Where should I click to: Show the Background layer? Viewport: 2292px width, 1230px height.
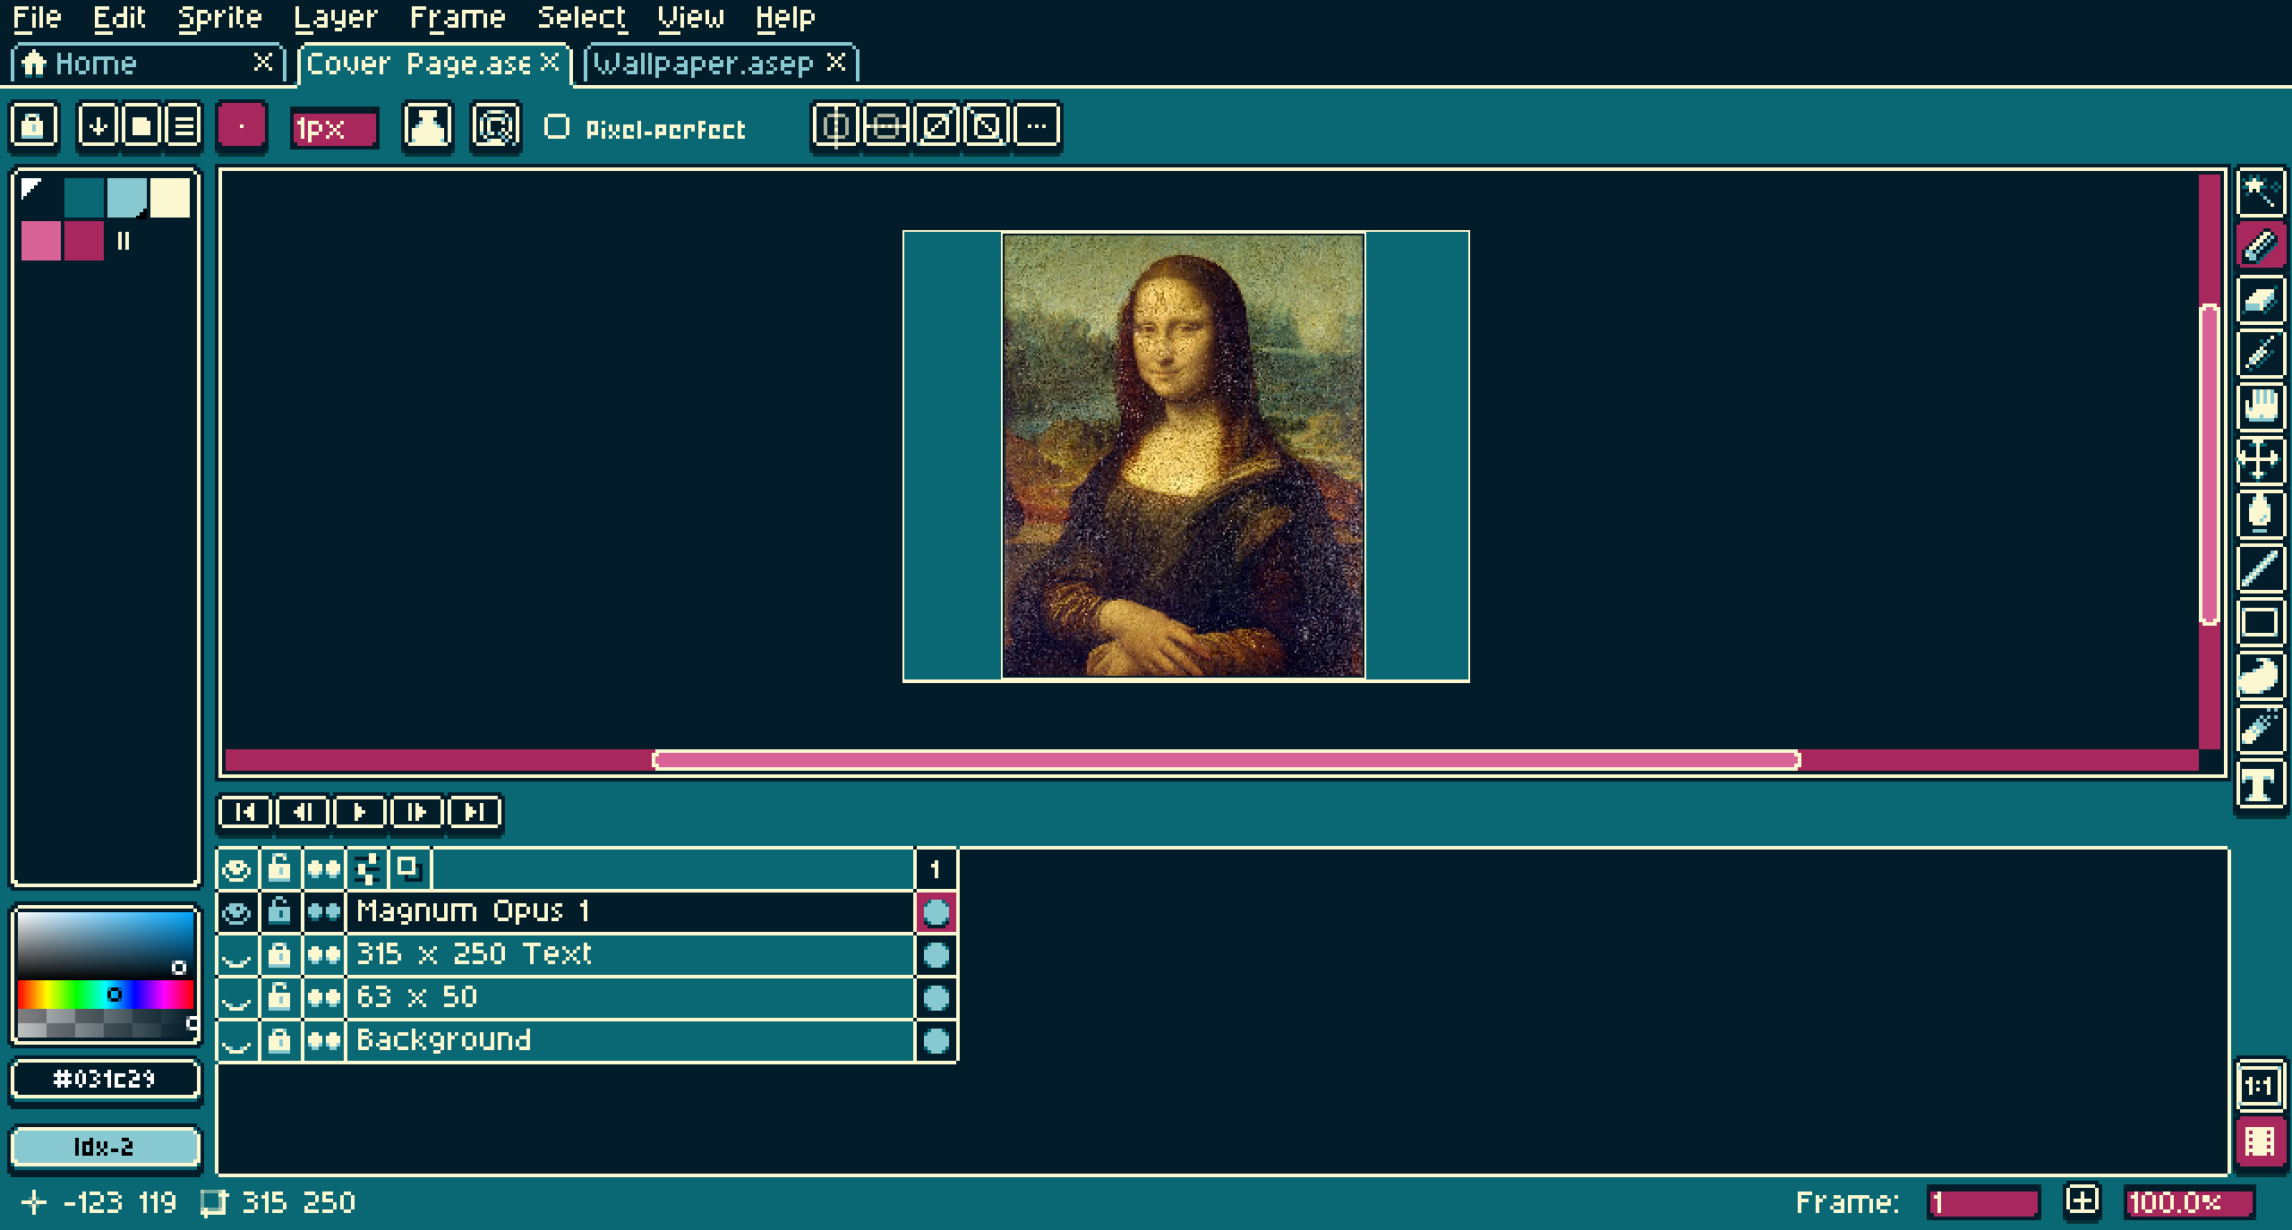[237, 1041]
